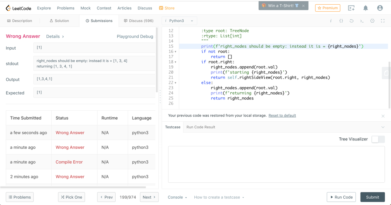This screenshot has height=205, width=391.
Task: Click Reset to default link
Action: 282,115
